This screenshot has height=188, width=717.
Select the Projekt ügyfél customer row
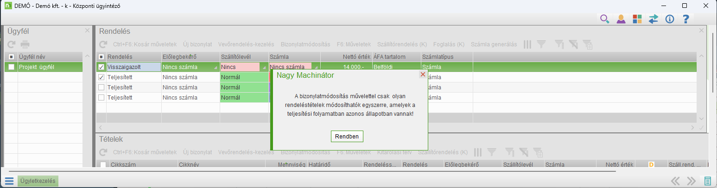[x=44, y=67]
